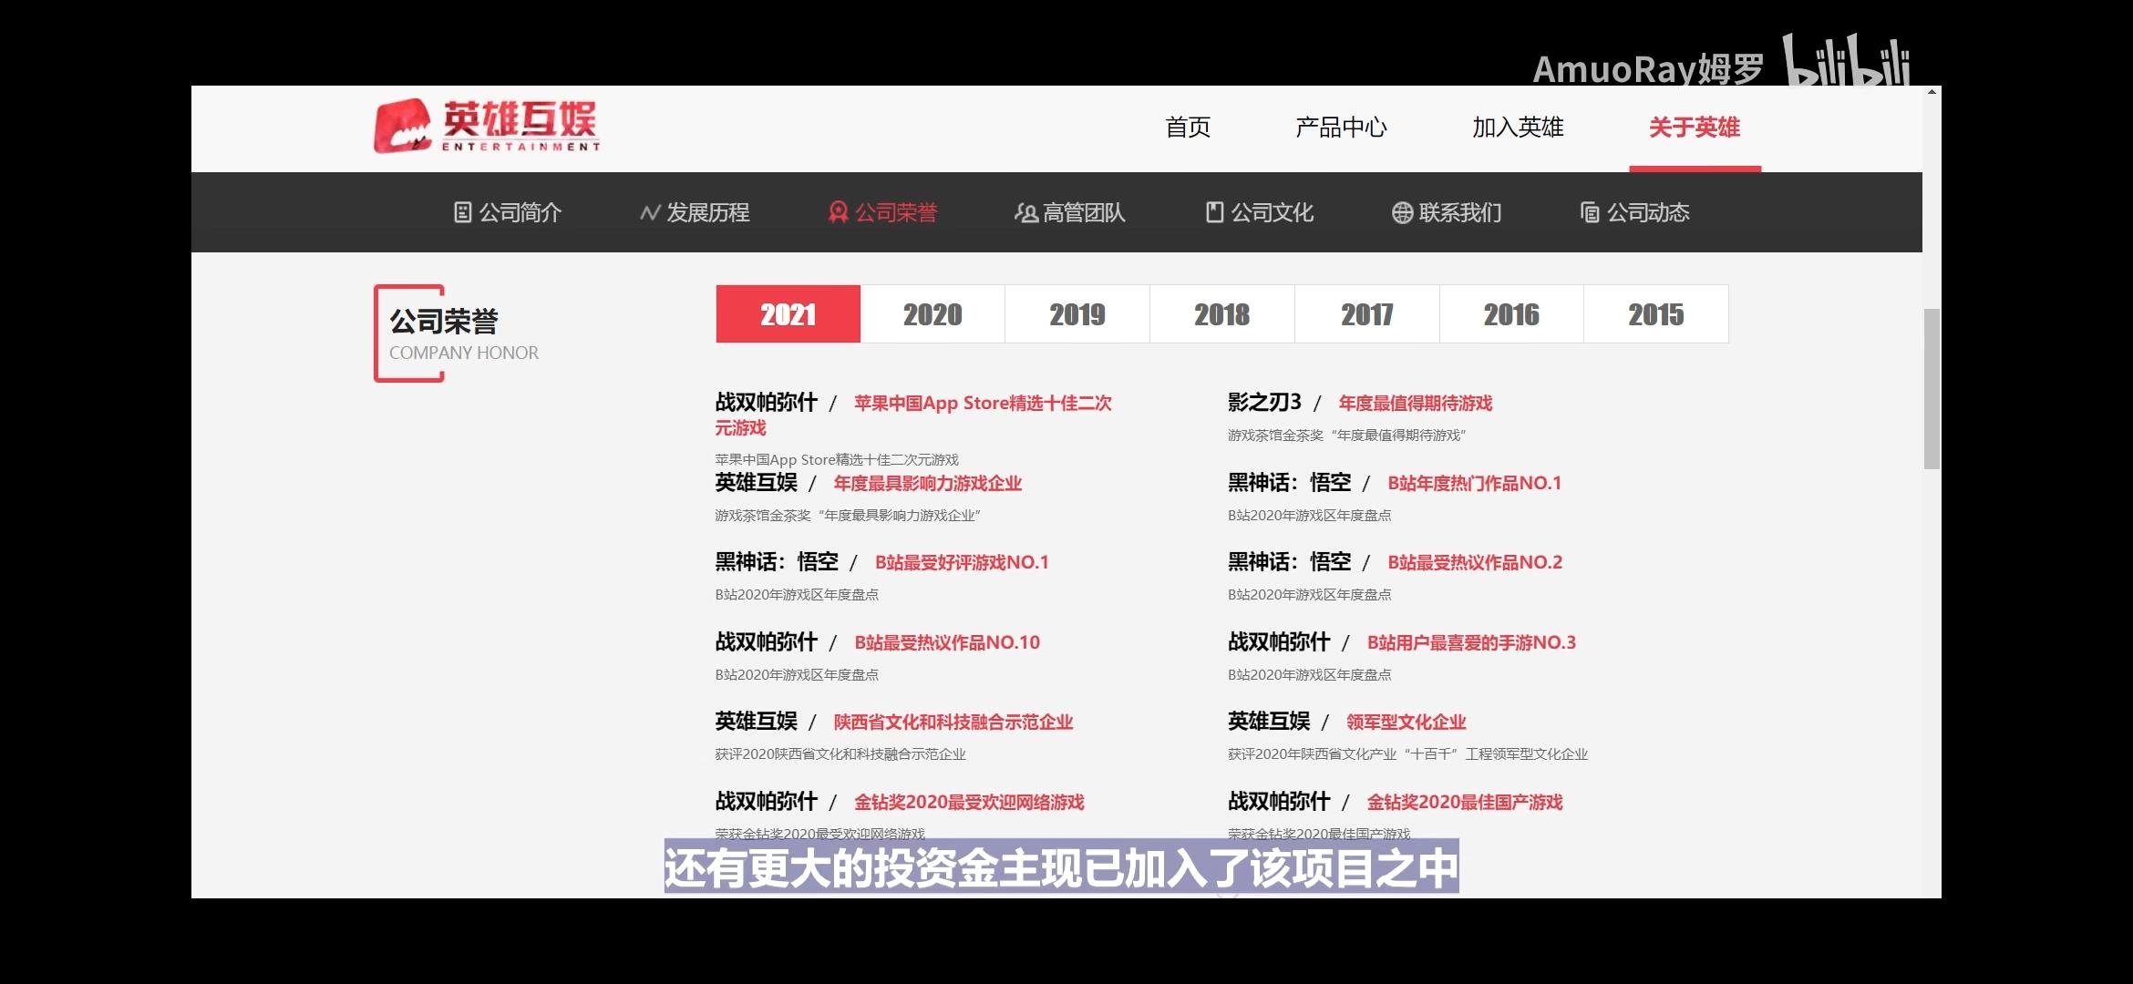Select the 2017 year tab
The height and width of the screenshot is (984, 2133).
pos(1367,314)
